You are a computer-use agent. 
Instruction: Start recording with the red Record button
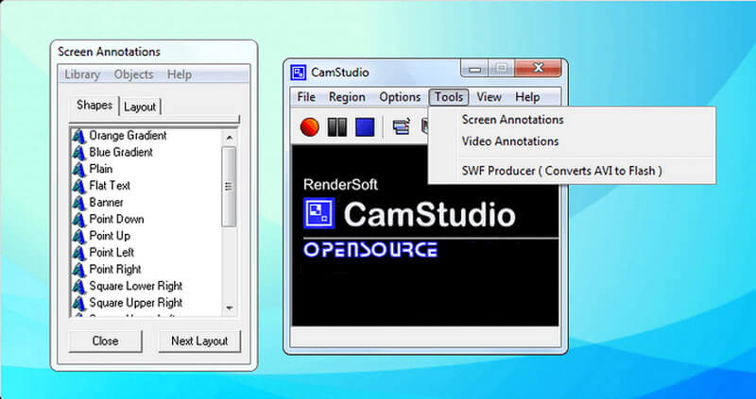(310, 127)
